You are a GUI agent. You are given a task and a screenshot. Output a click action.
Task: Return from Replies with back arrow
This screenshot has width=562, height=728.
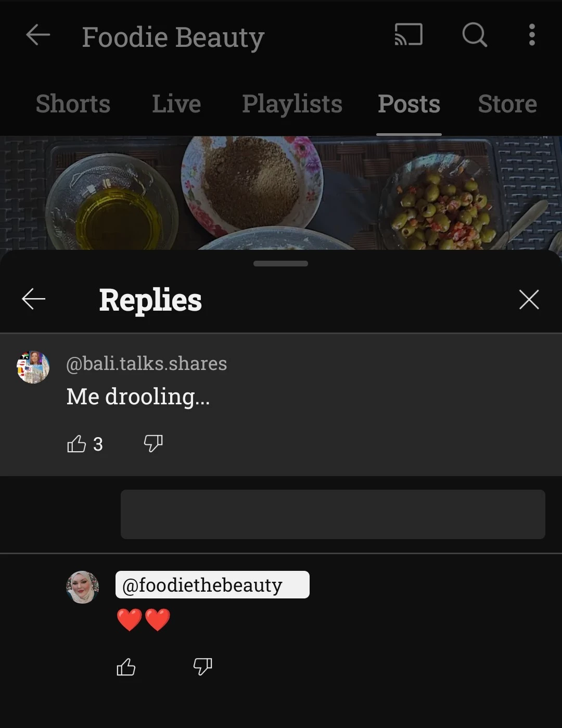tap(34, 299)
